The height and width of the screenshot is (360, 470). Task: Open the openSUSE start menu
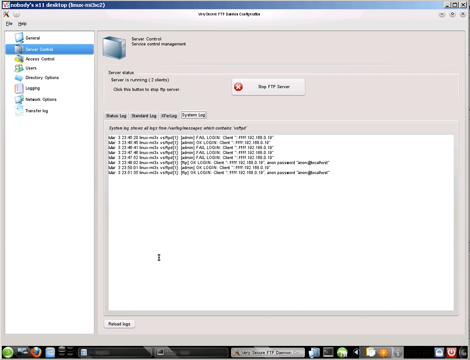pos(8,353)
